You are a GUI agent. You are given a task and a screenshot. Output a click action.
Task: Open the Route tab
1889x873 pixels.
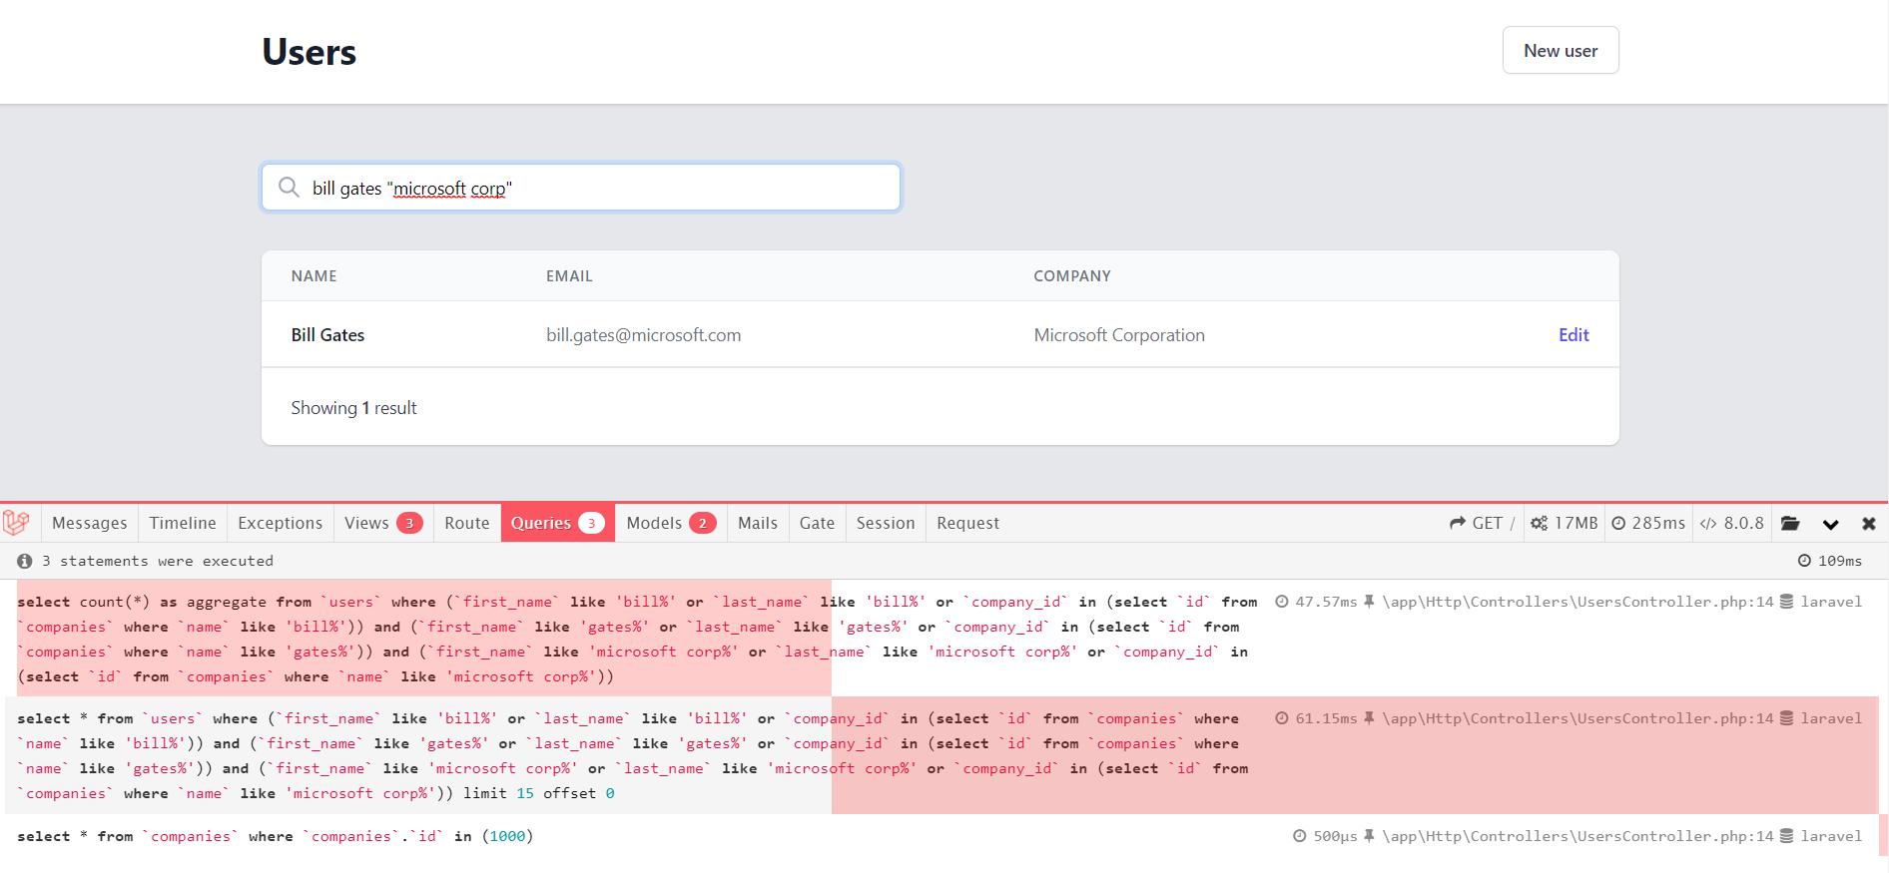[467, 523]
